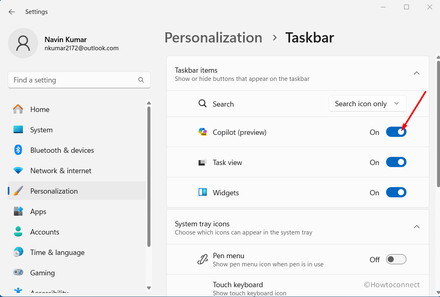Viewport: 440px width, 297px height.
Task: Click the Time & language globe icon
Action: (18, 252)
